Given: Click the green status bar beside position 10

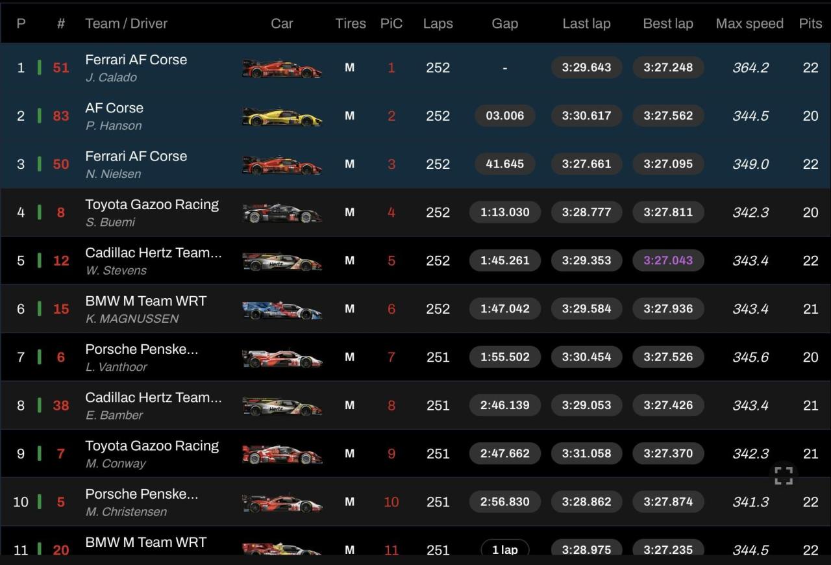Looking at the screenshot, I should coord(39,501).
